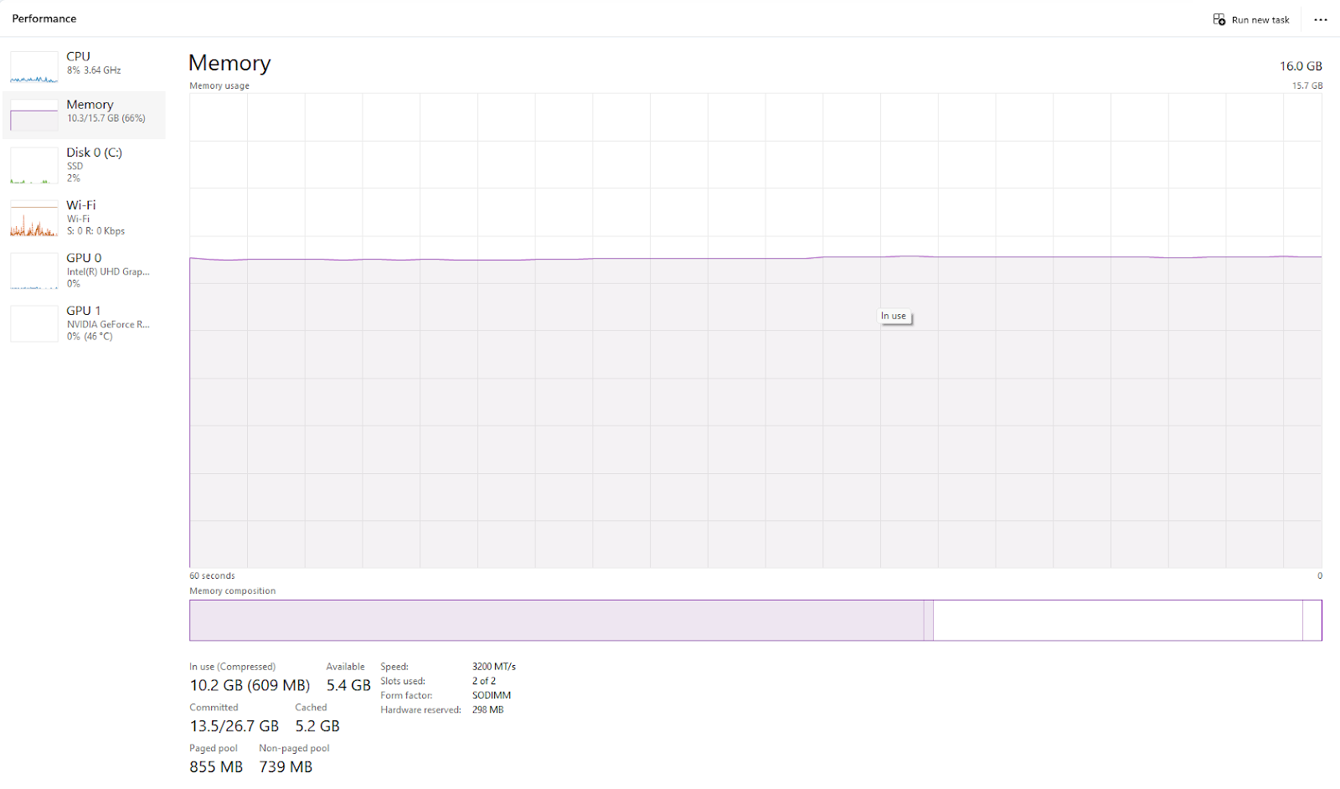Click the Cached 5.2 GB value
The height and width of the screenshot is (789, 1340).
click(x=317, y=726)
